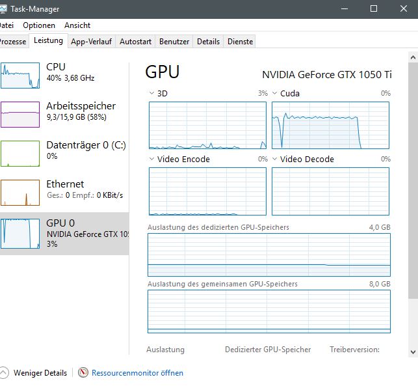Click the vertical scrollbar down arrow
The height and width of the screenshot is (388, 418).
point(413,352)
